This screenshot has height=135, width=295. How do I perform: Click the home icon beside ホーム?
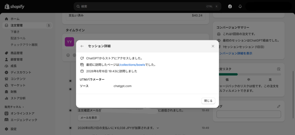click(7, 19)
